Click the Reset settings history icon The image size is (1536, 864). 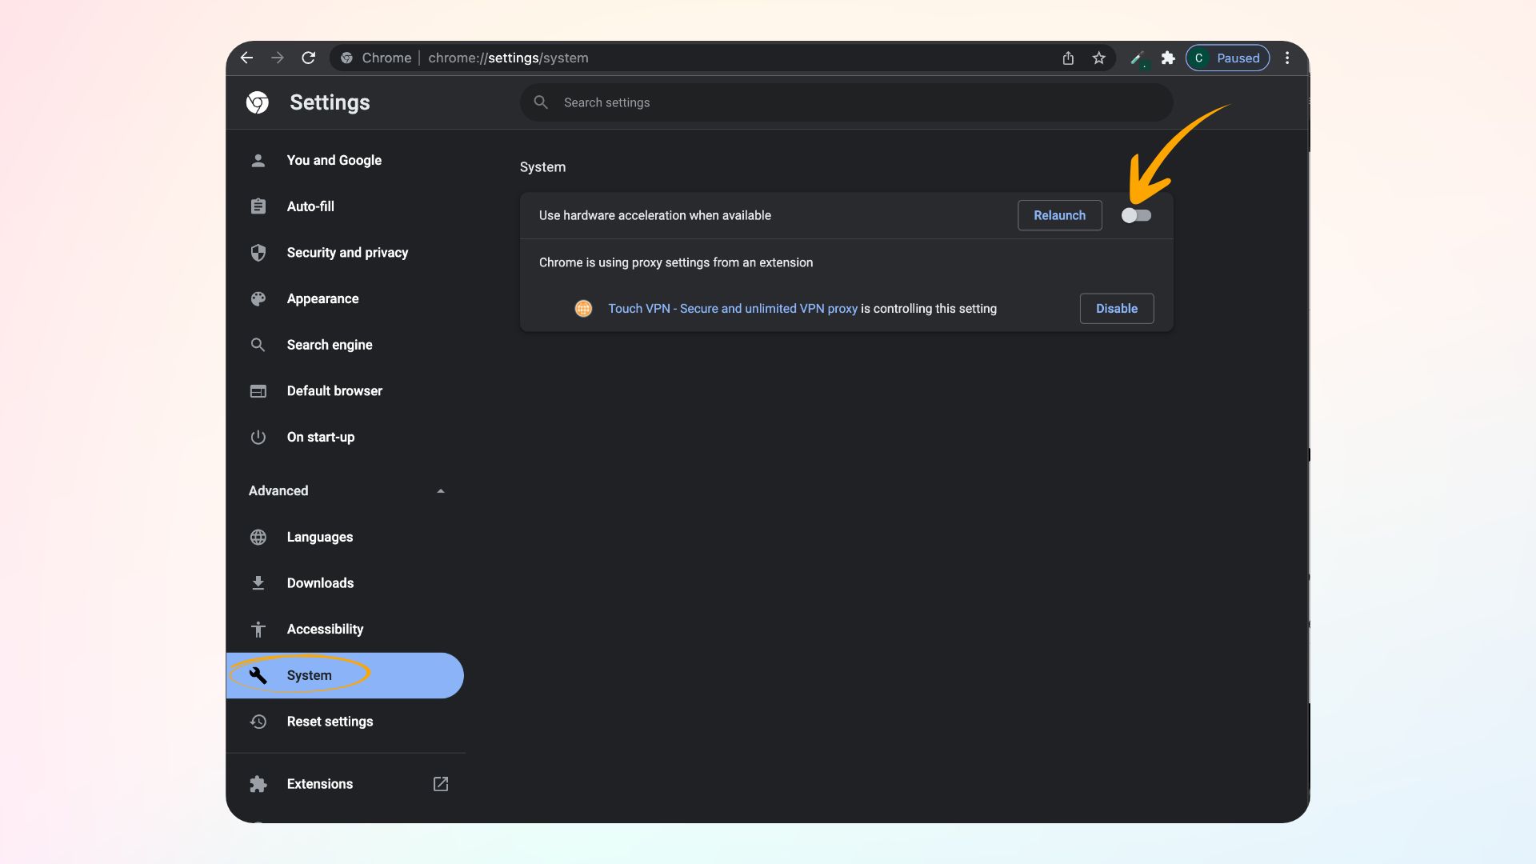(x=258, y=722)
